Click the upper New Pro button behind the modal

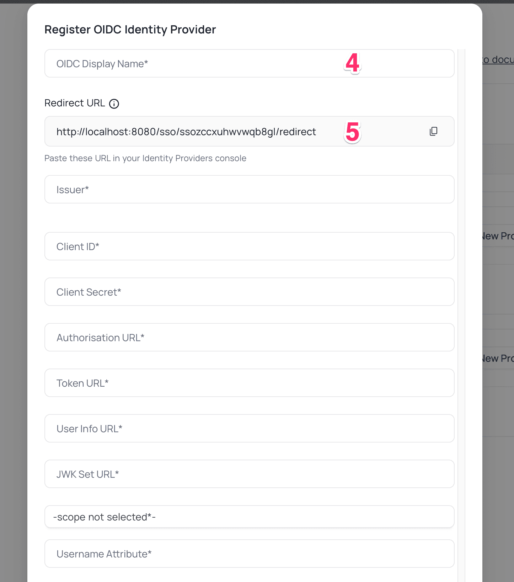497,236
